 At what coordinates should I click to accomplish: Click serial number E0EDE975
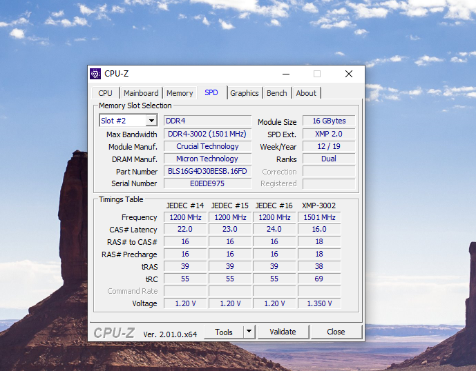208,183
